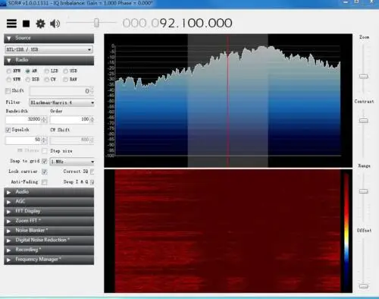Stop the radio with the square button

pyautogui.click(x=26, y=24)
